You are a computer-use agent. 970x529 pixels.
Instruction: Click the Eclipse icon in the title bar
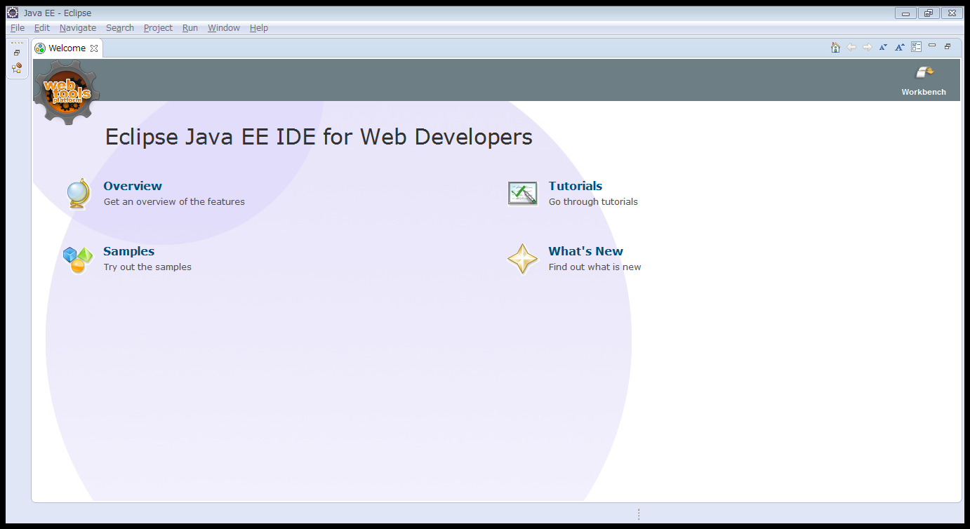[13, 13]
